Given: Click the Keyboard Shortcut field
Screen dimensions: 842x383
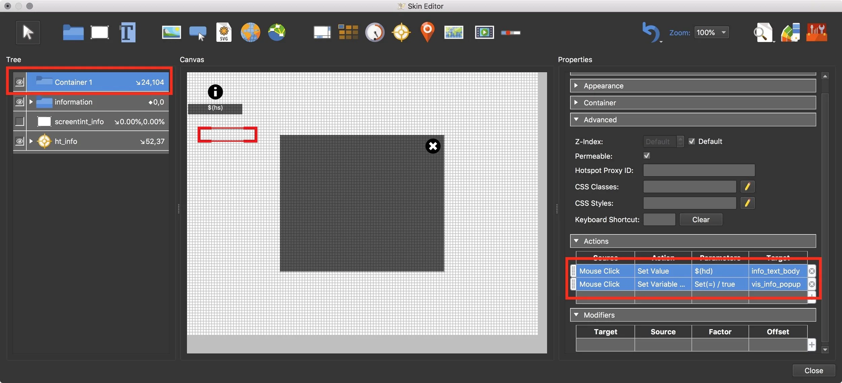Looking at the screenshot, I should (x=659, y=220).
